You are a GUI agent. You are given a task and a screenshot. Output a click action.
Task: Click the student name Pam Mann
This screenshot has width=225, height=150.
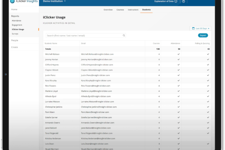(x=50, y=112)
